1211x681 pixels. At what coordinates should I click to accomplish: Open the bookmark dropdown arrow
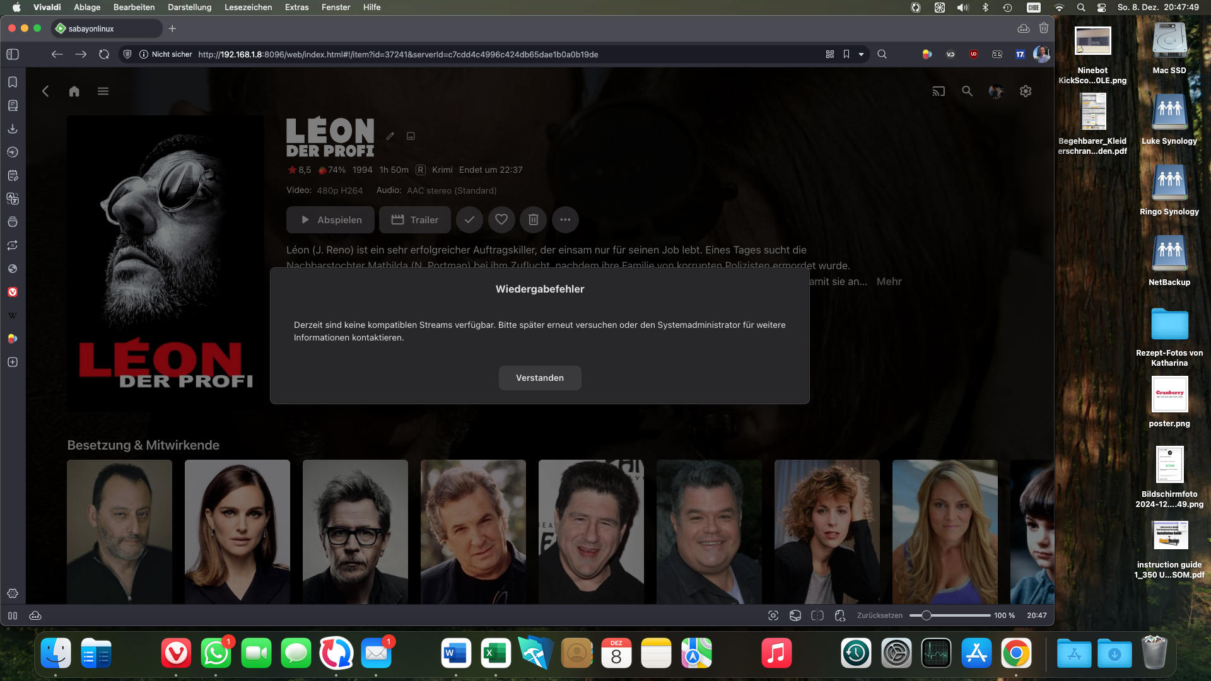click(861, 54)
